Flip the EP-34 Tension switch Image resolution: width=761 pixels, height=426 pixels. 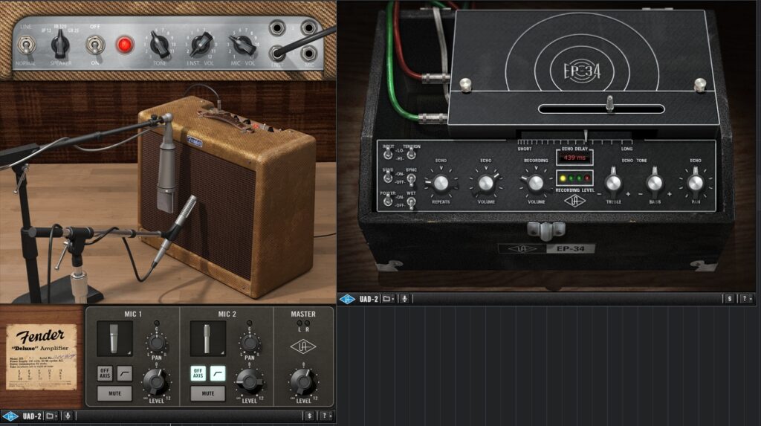[411, 154]
